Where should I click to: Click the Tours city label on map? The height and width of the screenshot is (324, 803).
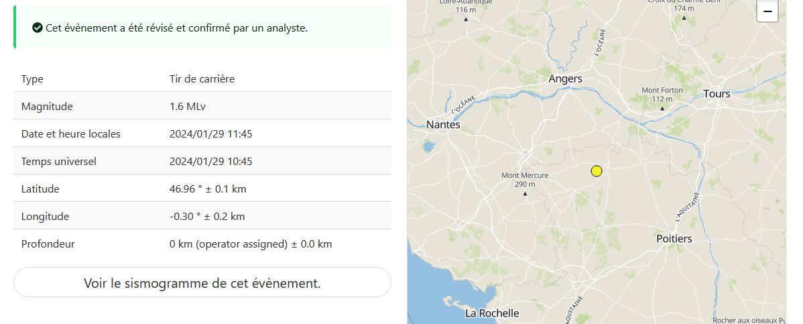click(x=717, y=94)
